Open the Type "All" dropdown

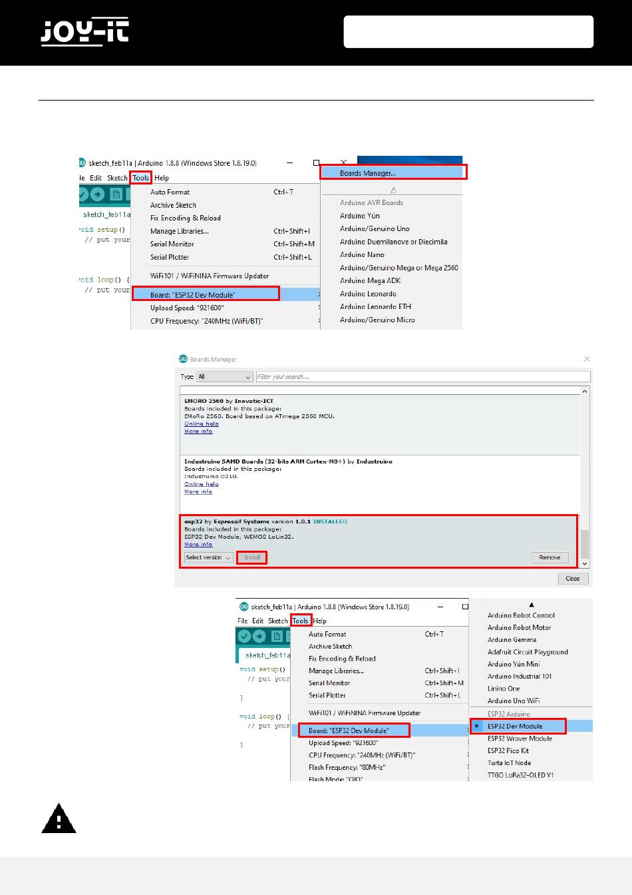click(x=225, y=377)
